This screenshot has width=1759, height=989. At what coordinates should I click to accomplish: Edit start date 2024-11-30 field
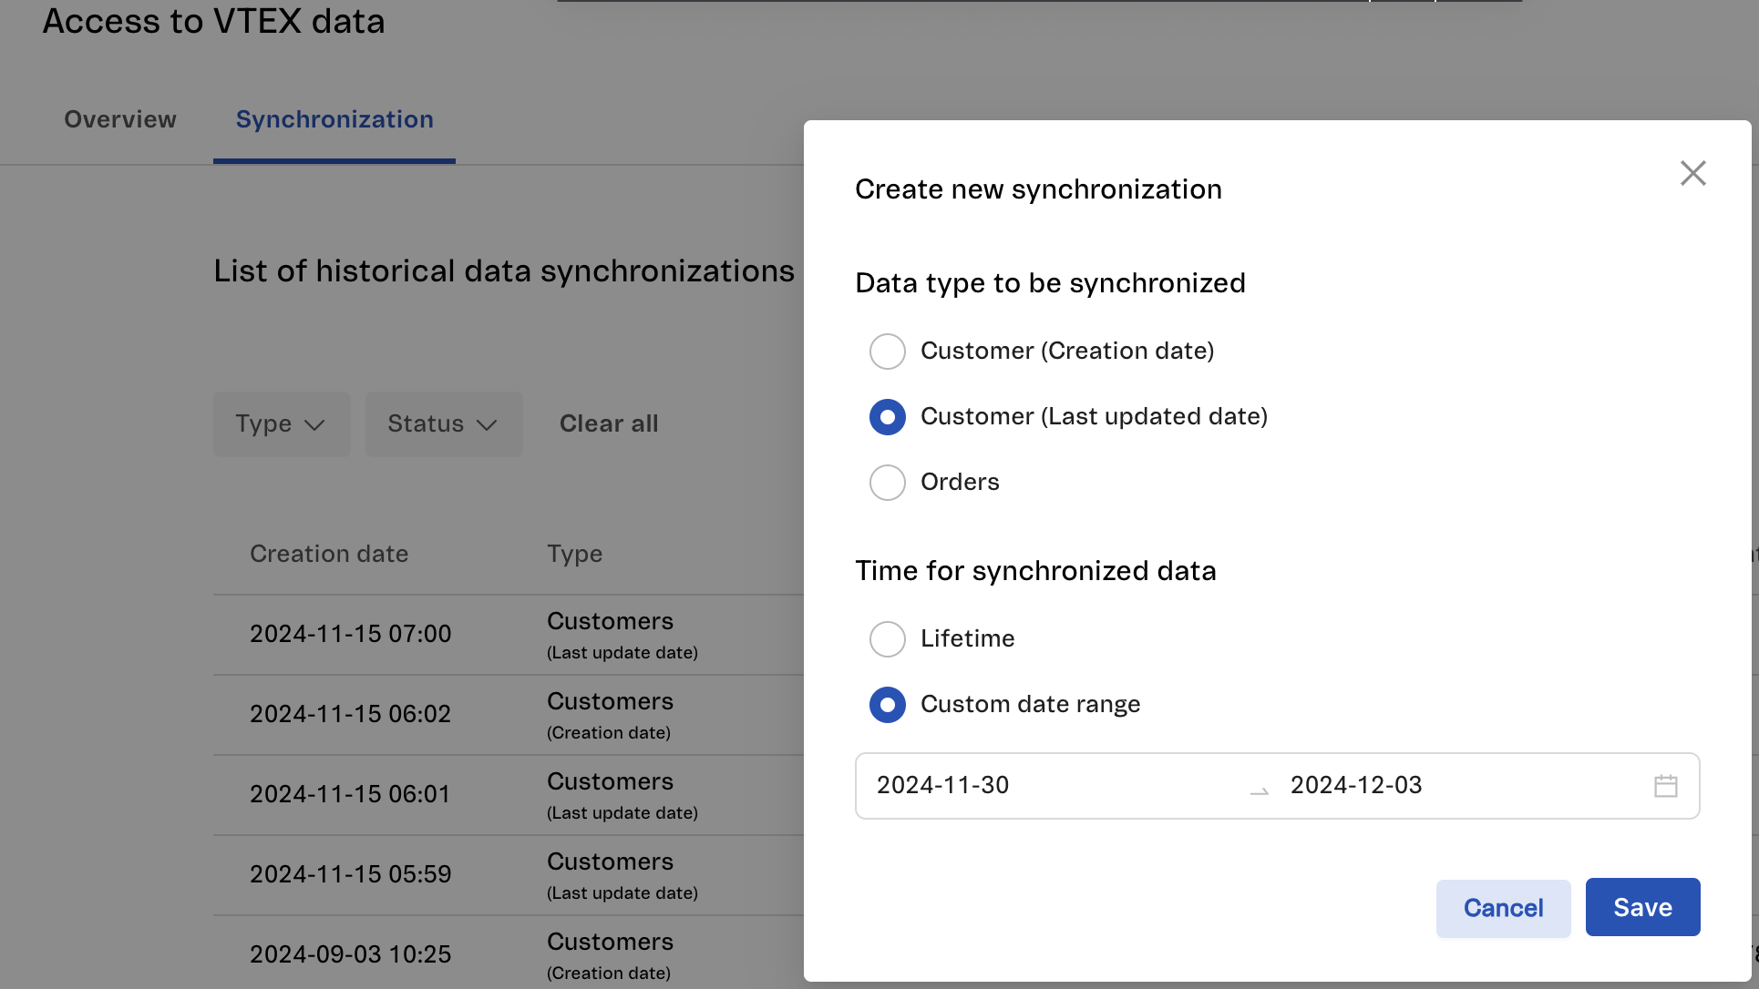coord(942,785)
